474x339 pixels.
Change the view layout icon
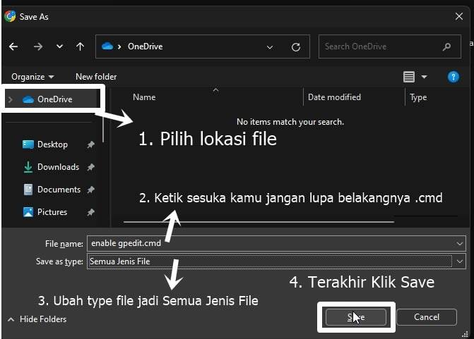coord(409,77)
